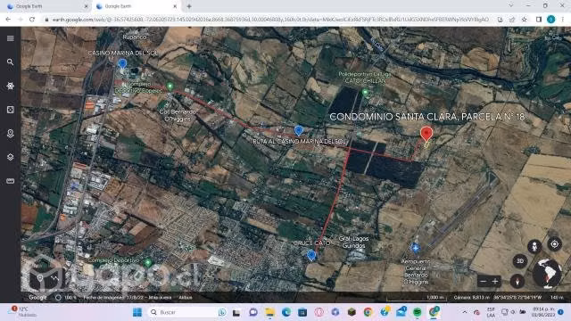571x321 pixels.
Task: Click the Casino Marina del Sol blue marker
Action: pyautogui.click(x=123, y=63)
